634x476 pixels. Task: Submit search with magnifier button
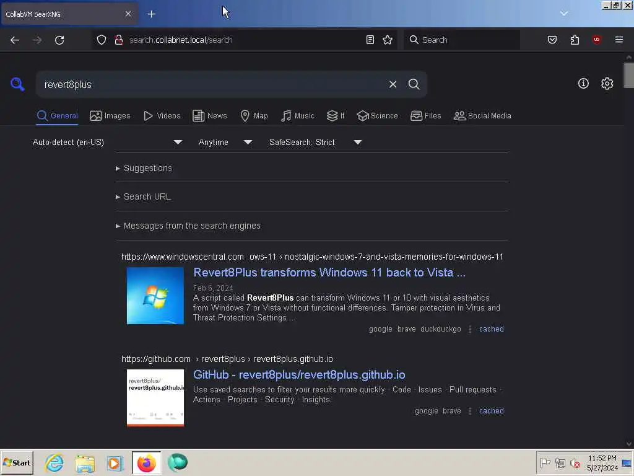tap(414, 84)
